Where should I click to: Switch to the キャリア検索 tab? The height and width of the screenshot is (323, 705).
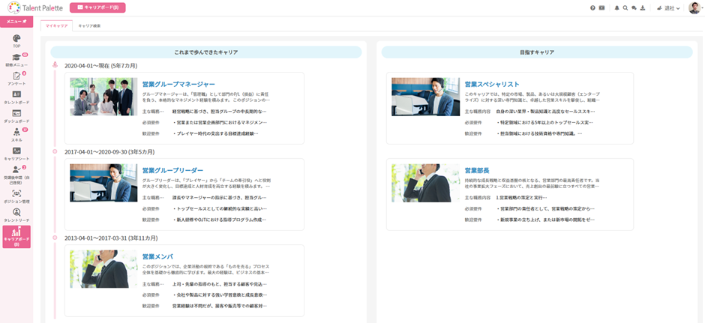coord(89,25)
